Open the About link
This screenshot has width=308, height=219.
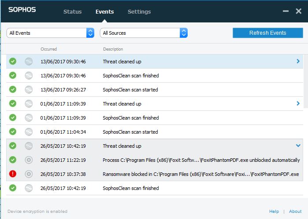[295, 212]
